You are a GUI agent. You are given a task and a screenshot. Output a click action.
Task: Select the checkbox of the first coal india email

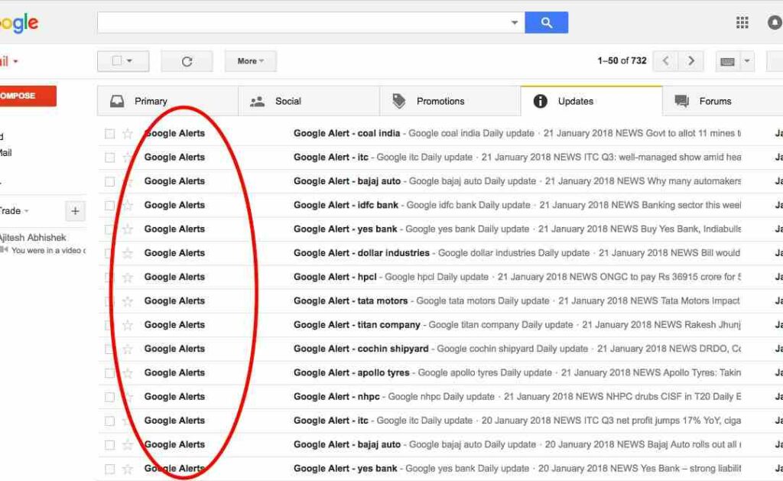[109, 133]
